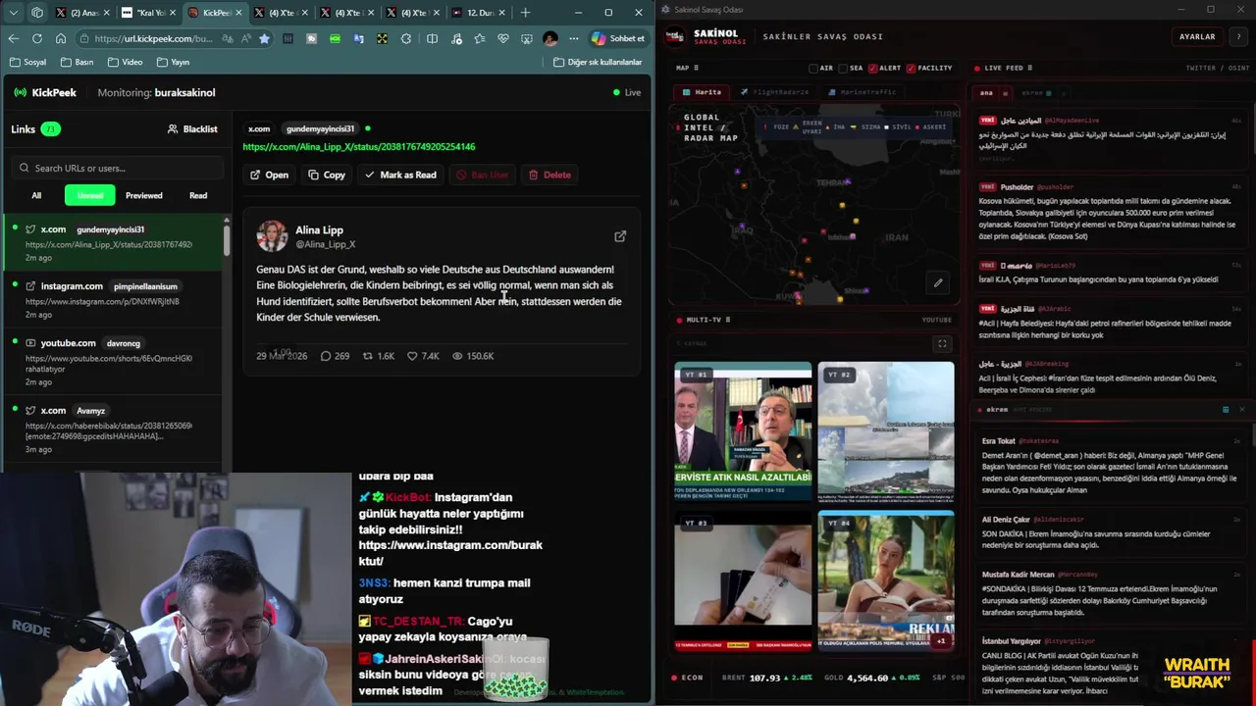Open the Sohbet et Copilot button
Image resolution: width=1256 pixels, height=706 pixels.
pyautogui.click(x=618, y=38)
